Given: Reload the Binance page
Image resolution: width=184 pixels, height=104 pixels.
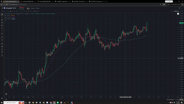Looking at the screenshot, I should pos(7,4).
